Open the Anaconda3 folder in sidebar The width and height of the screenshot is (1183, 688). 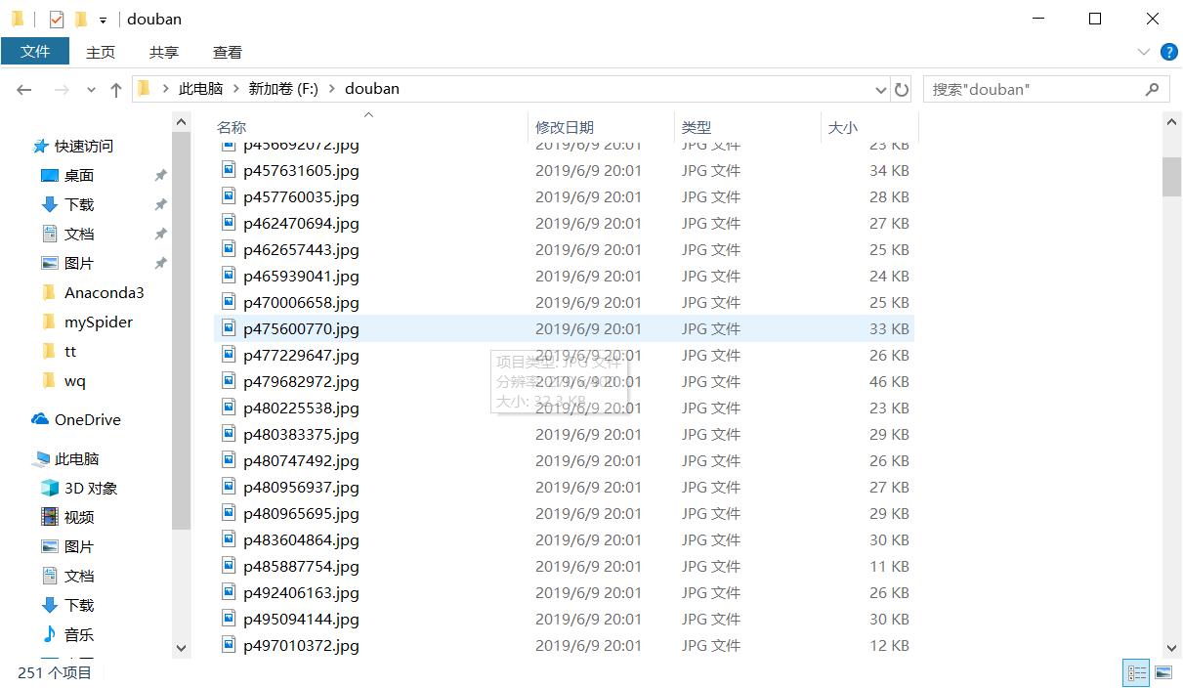pyautogui.click(x=106, y=292)
